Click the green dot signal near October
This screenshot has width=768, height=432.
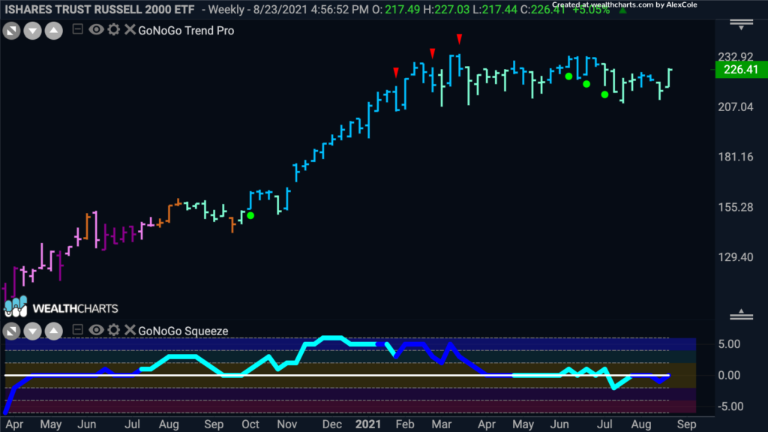[250, 215]
